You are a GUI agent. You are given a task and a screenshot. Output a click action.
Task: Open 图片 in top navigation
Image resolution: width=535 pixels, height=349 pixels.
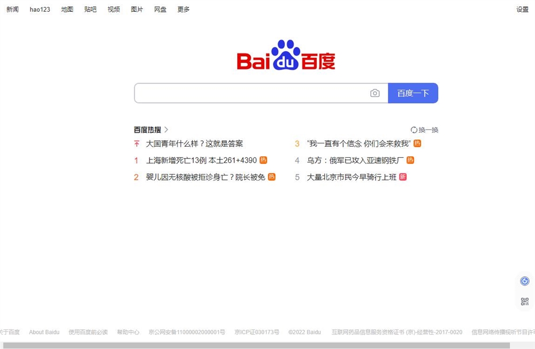coord(137,9)
